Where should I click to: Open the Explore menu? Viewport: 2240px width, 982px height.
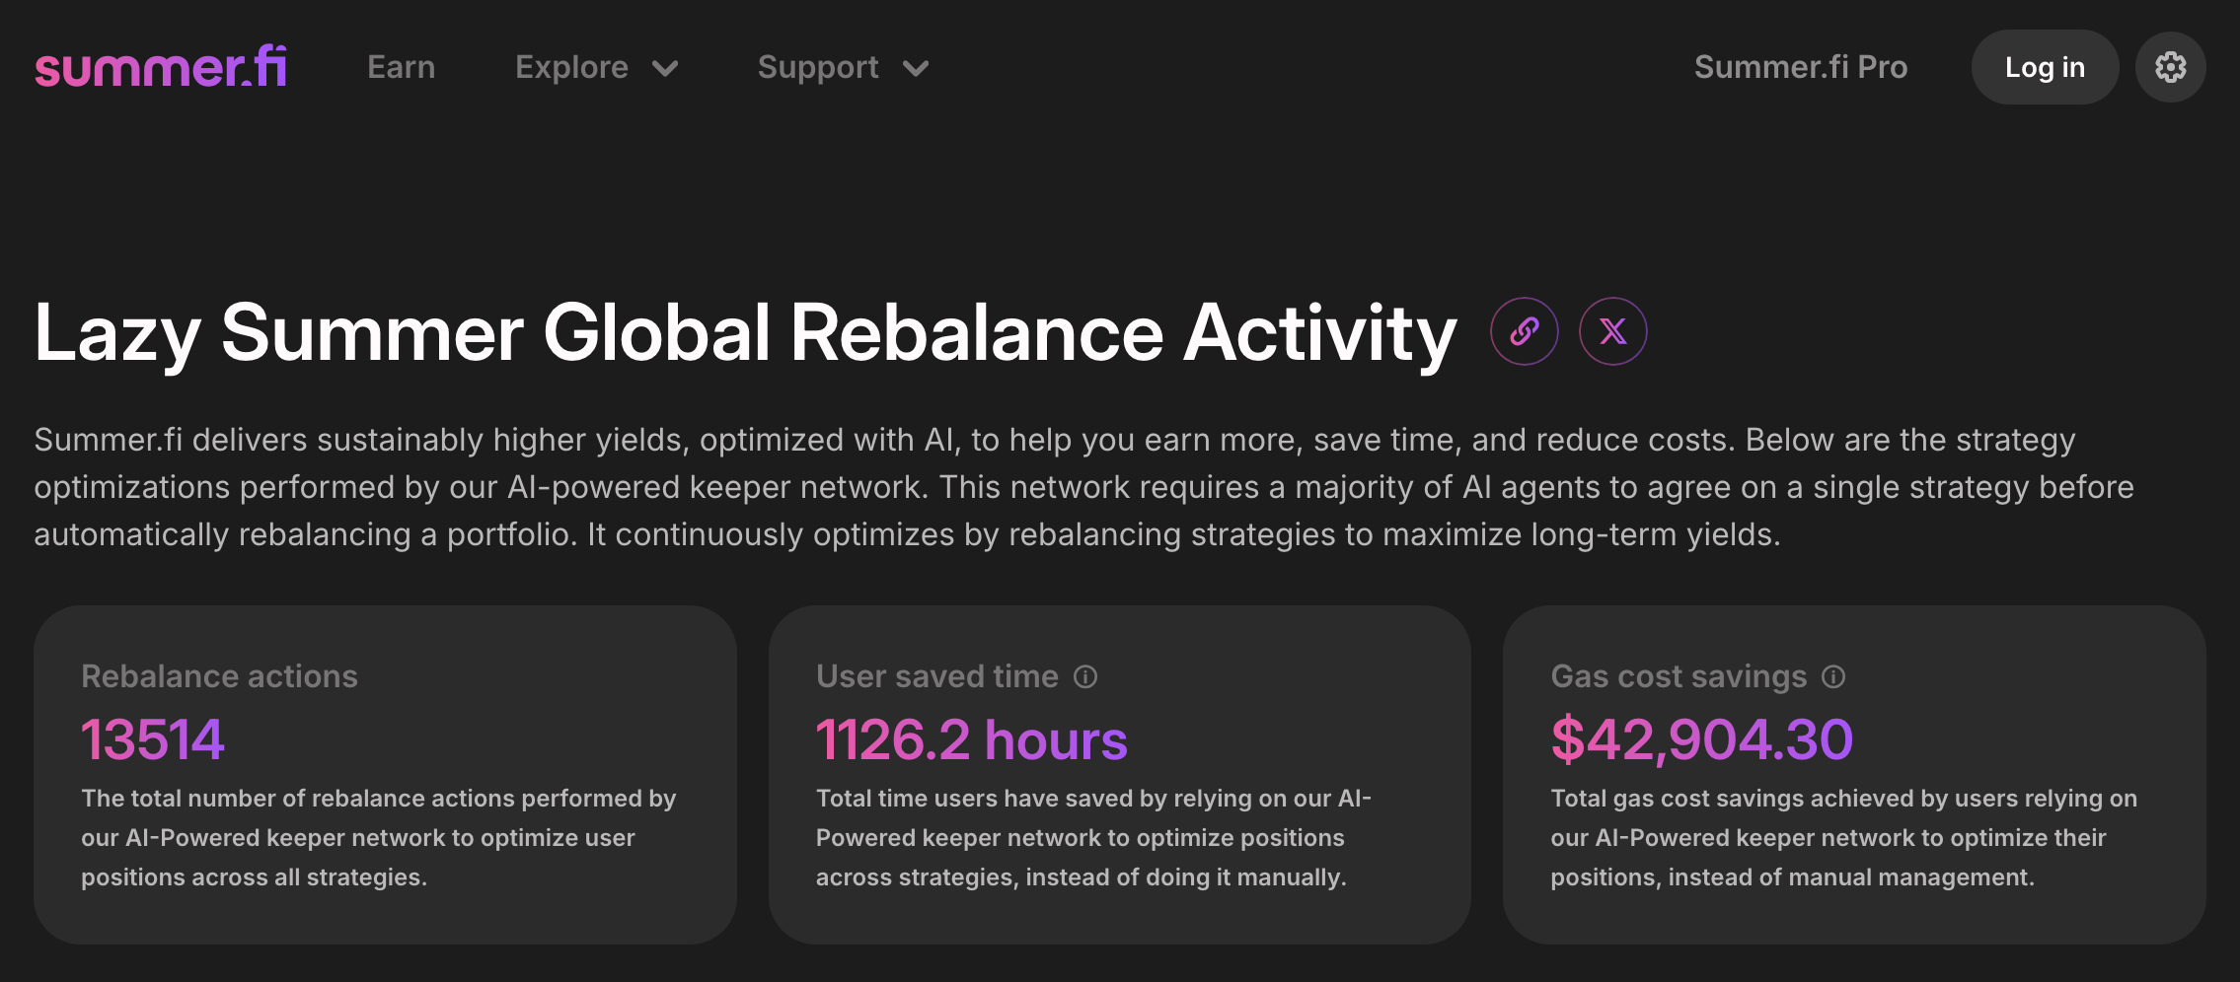coord(597,67)
